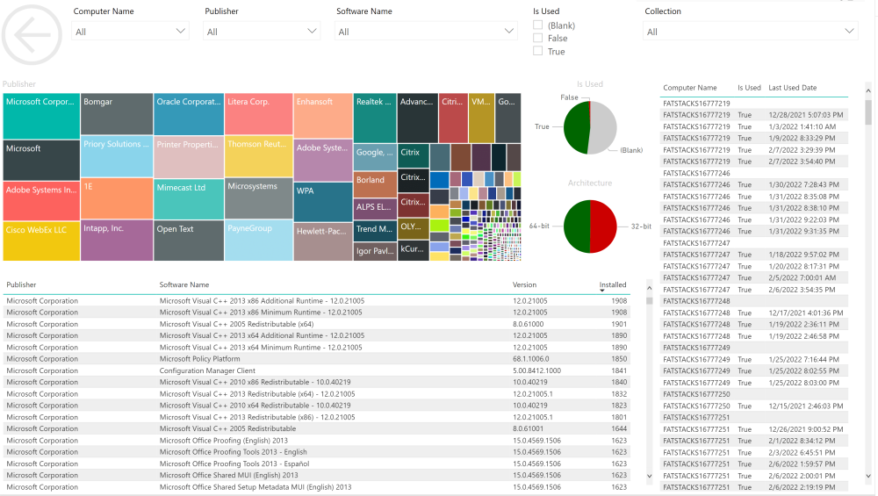The image size is (878, 496).
Task: Select the Cisco WebEx LLC tile
Action: click(x=41, y=241)
